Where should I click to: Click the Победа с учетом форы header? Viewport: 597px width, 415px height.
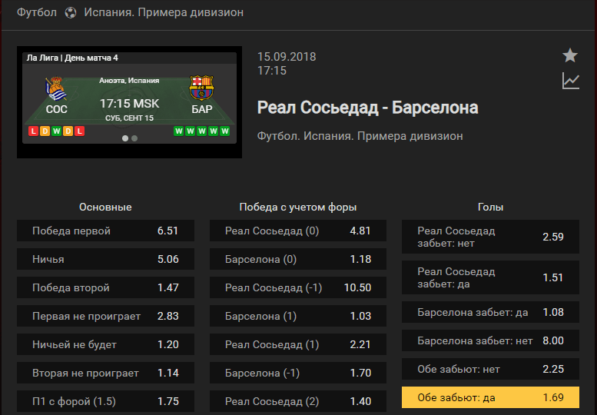tap(298, 207)
